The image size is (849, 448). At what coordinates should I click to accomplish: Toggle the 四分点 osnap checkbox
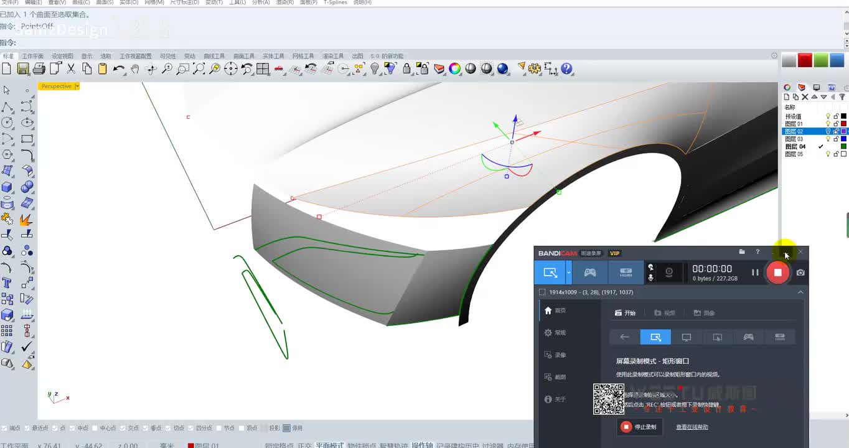coord(191,428)
